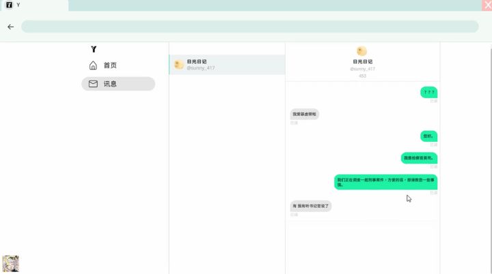Click the @sunny_417 handle in chat header
492x274 pixels.
362,69
